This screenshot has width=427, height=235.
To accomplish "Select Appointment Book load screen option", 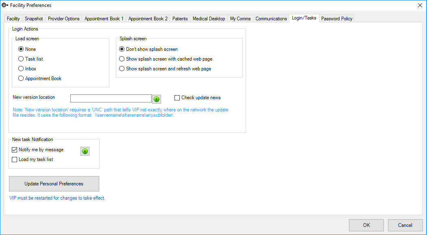I will click(x=40, y=78).
